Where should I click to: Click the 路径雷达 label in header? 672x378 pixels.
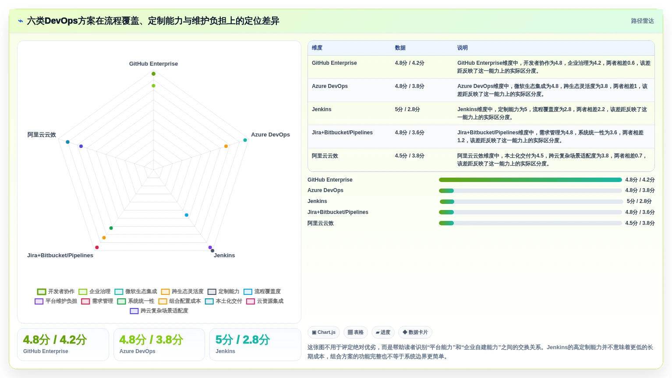point(642,21)
